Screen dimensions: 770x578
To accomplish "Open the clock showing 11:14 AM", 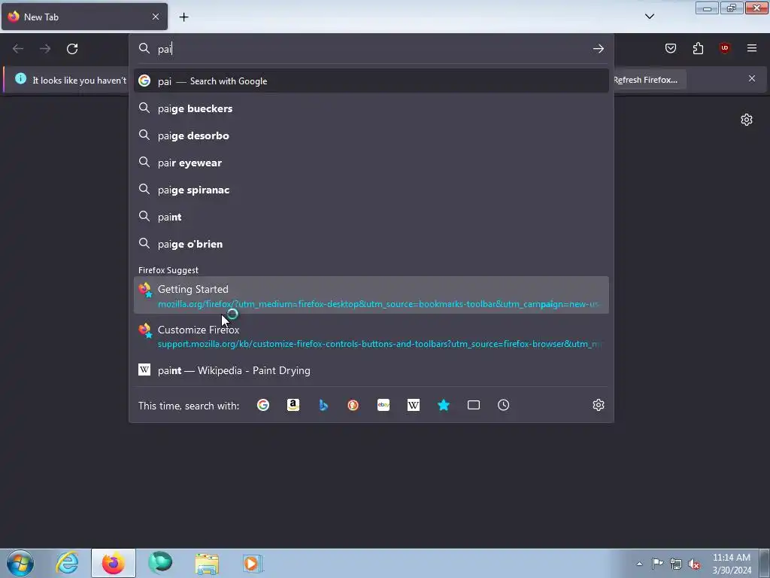I will pyautogui.click(x=731, y=564).
